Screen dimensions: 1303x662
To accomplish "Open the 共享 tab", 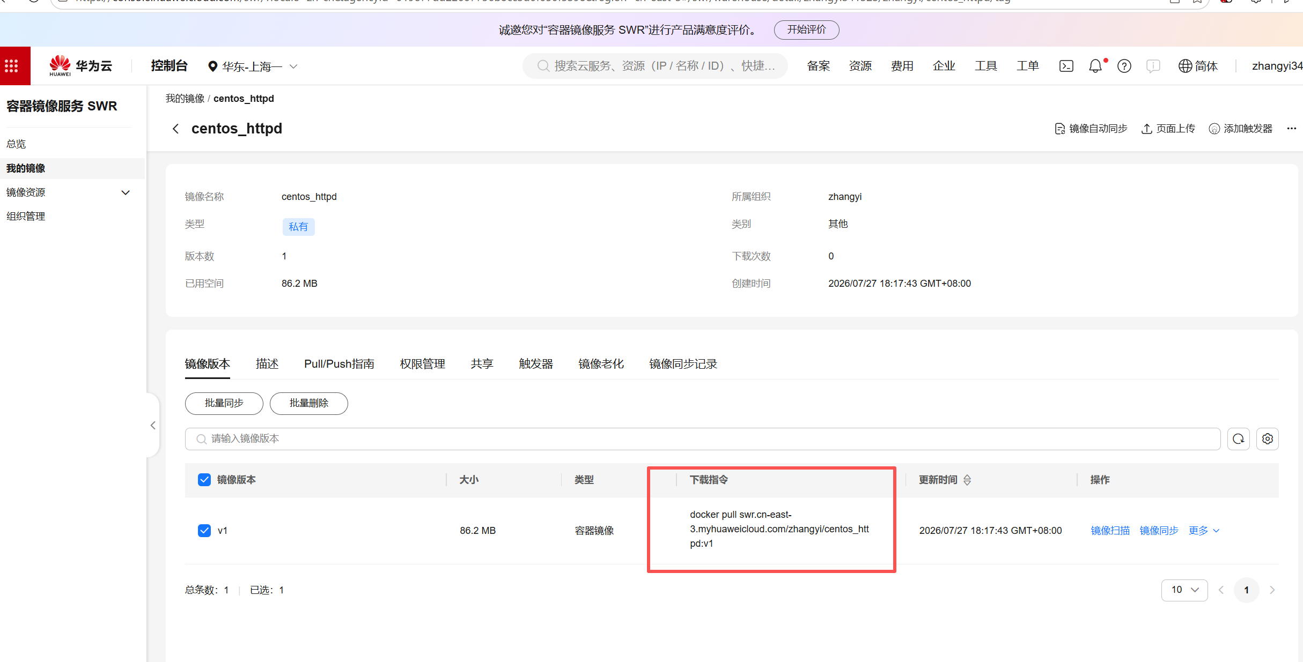I will (482, 364).
